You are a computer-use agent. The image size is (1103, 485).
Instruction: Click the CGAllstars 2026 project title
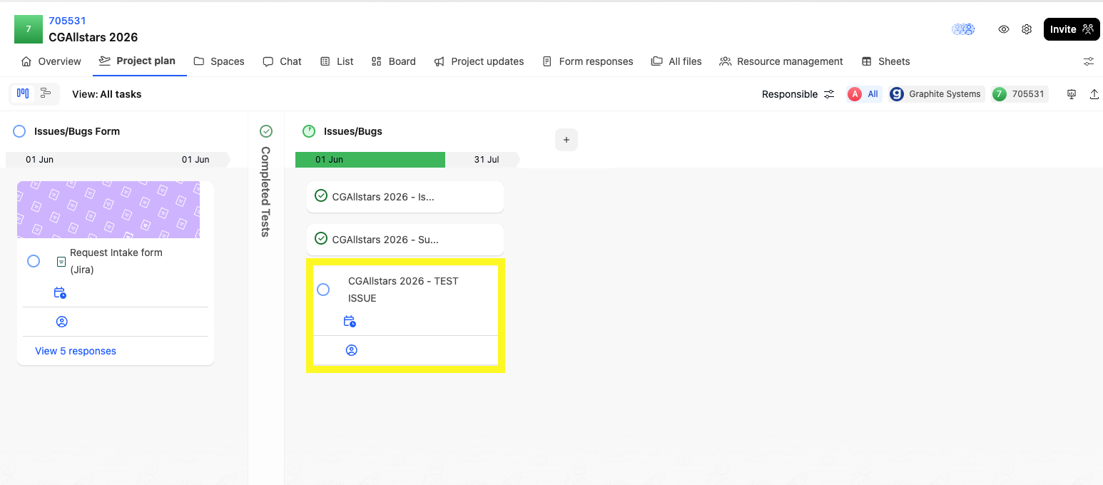[x=93, y=37]
